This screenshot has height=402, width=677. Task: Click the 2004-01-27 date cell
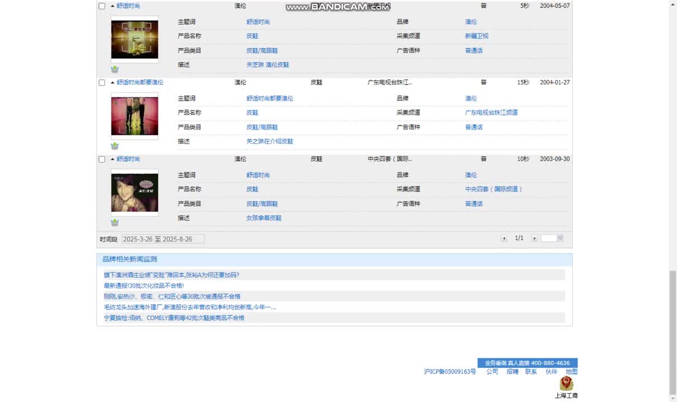coord(554,82)
